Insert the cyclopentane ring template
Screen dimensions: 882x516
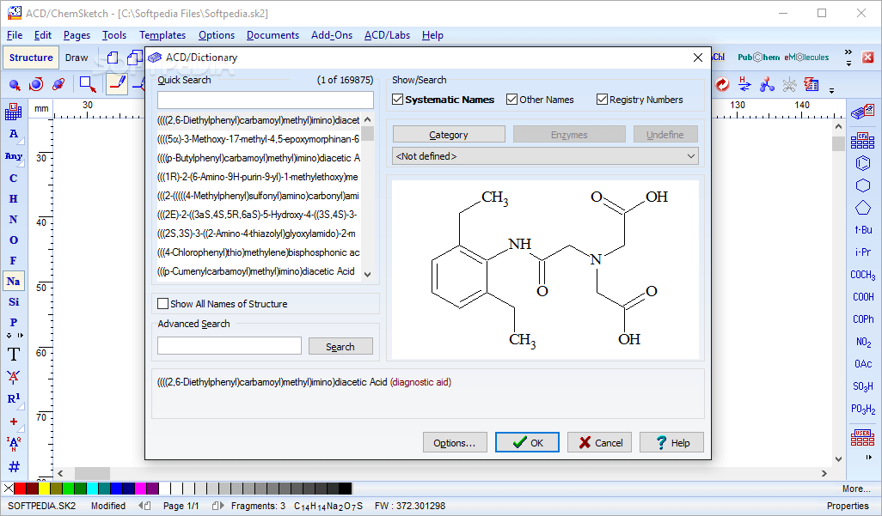[x=863, y=208]
